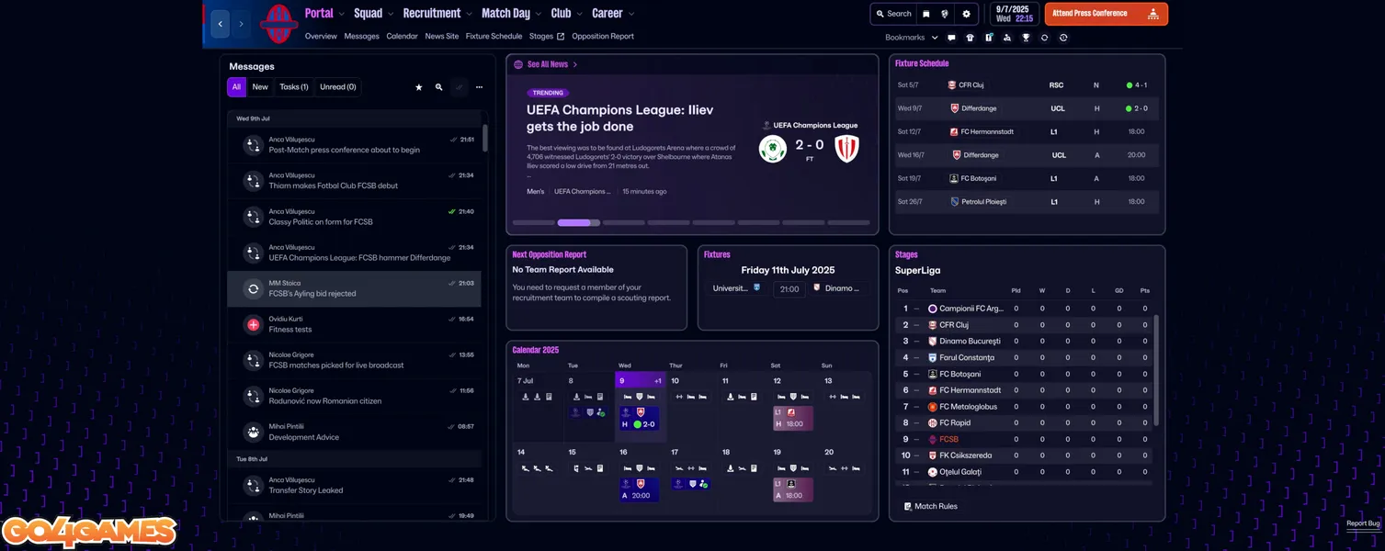
Task: Open the Opposition Report tab
Action: (x=602, y=37)
